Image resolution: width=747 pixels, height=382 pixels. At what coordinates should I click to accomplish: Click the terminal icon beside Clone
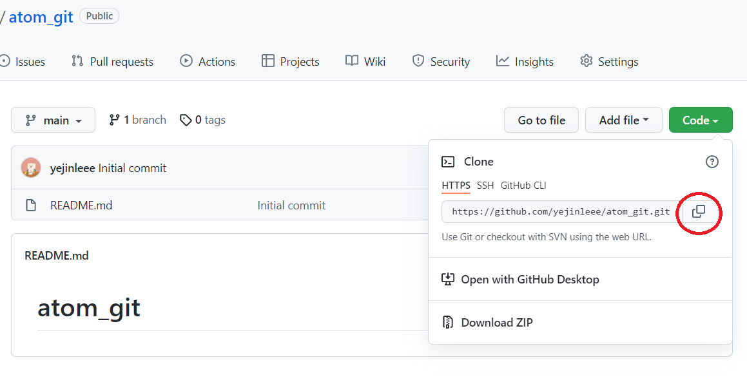[x=448, y=162]
